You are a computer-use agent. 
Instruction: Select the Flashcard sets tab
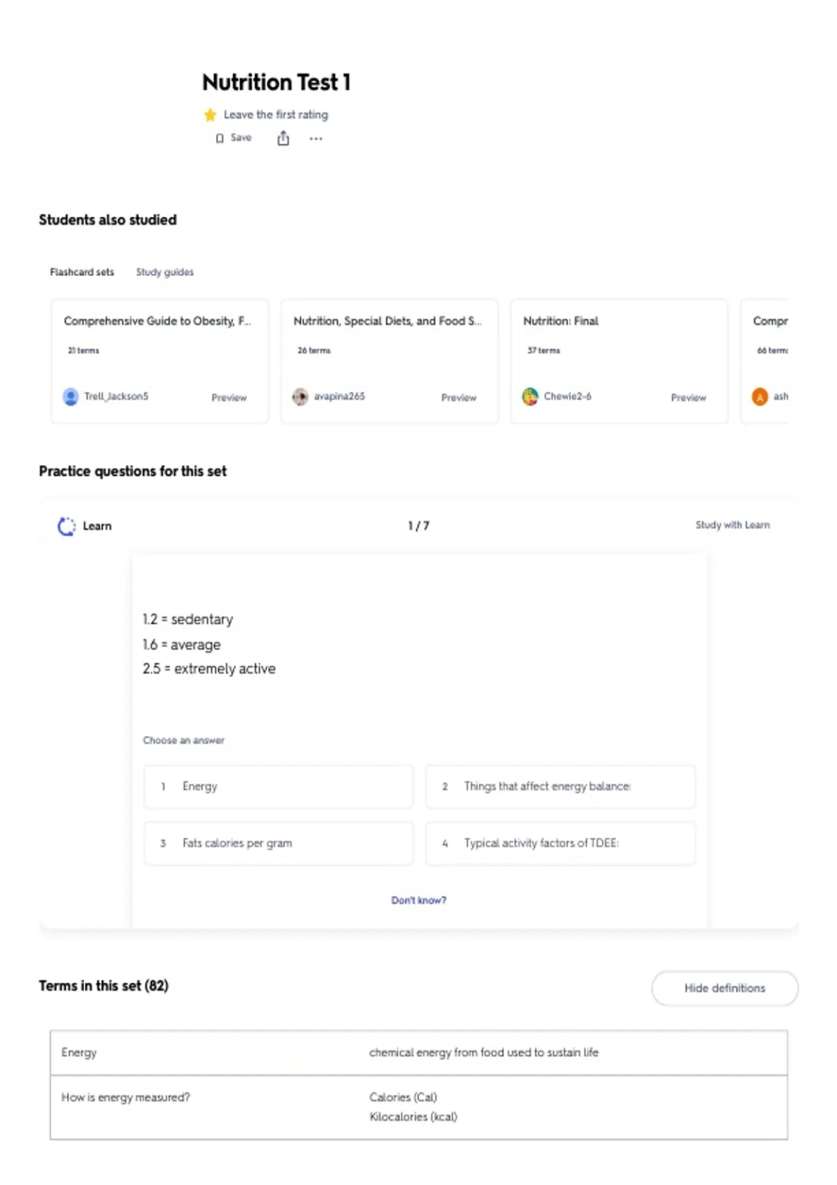[x=82, y=272]
